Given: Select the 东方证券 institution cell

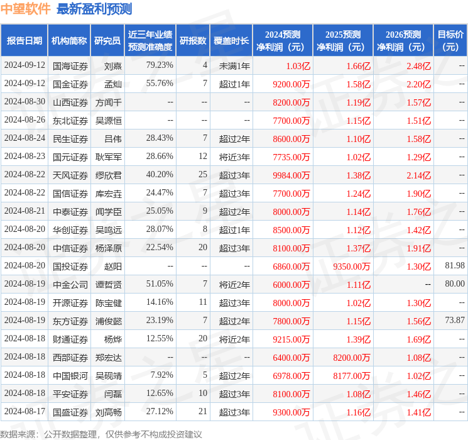Looking at the screenshot, I should pyautogui.click(x=70, y=321).
